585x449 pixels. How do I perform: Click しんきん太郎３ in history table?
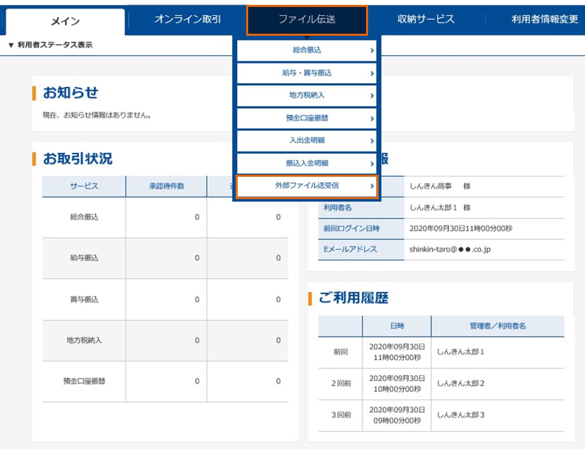(461, 415)
